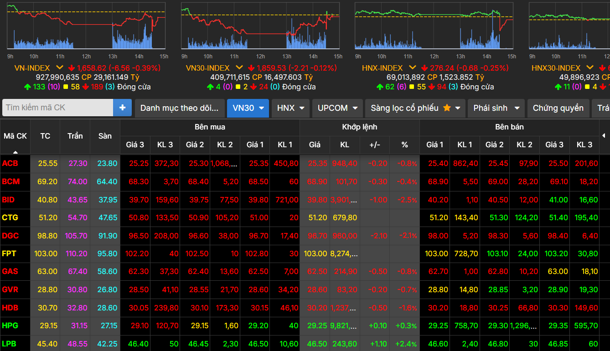
Task: Click the star icon in Sàng lọc cổ phiếu
Action: (x=447, y=108)
